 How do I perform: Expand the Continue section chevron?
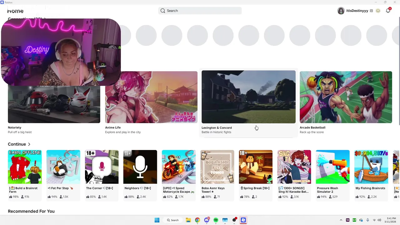pos(29,144)
